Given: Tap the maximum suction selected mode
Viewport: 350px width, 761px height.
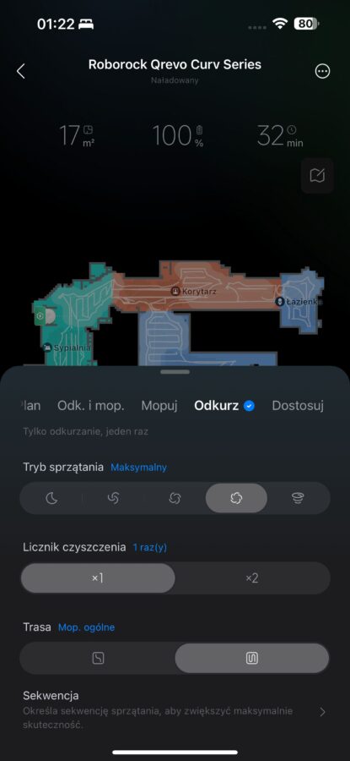Looking at the screenshot, I should (236, 498).
